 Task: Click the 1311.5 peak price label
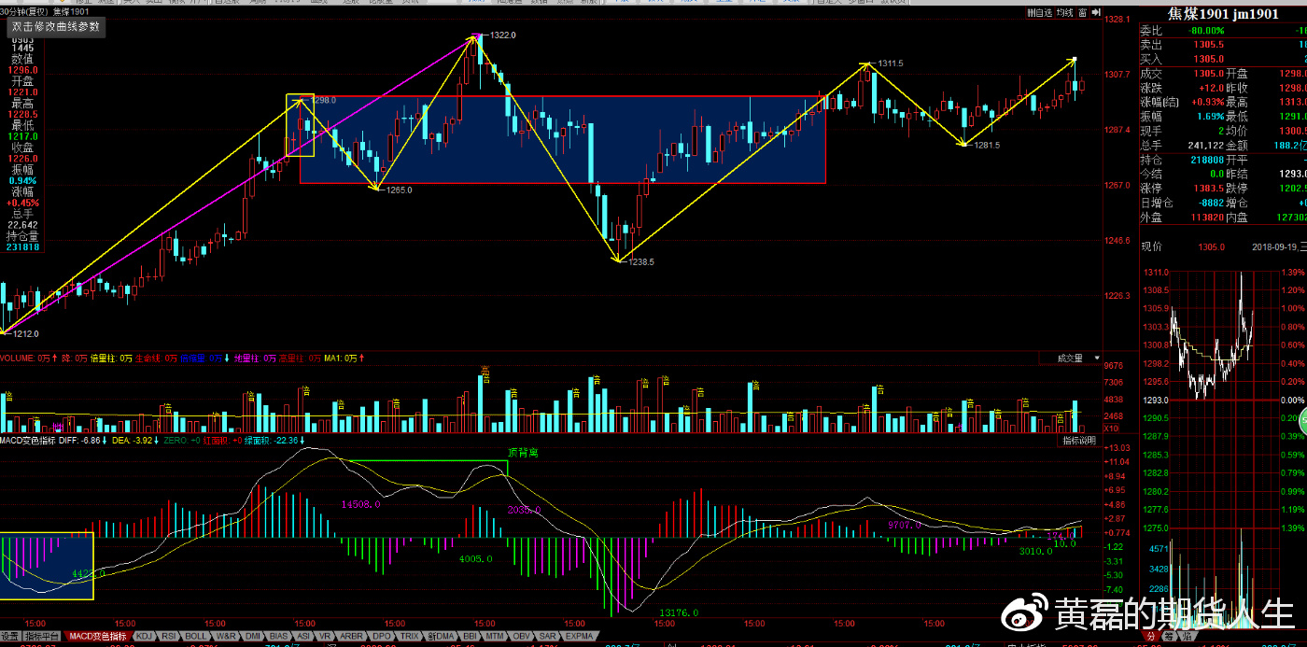tap(891, 63)
